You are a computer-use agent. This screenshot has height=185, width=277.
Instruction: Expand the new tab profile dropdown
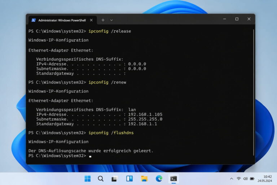pos(111,20)
